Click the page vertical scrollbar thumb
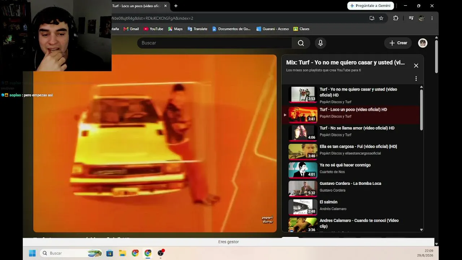 click(x=436, y=56)
